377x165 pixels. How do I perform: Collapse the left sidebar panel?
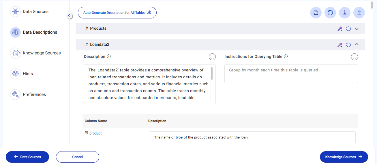coord(69,16)
